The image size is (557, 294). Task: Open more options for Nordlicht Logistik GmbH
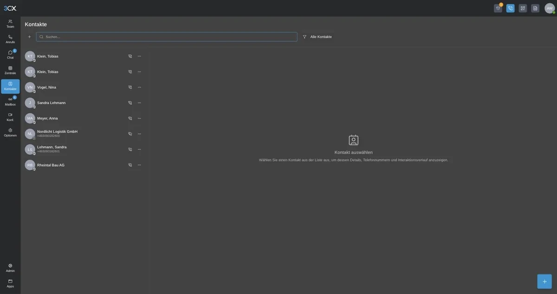pyautogui.click(x=139, y=134)
